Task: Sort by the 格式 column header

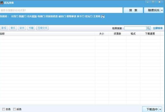Action: (133, 34)
